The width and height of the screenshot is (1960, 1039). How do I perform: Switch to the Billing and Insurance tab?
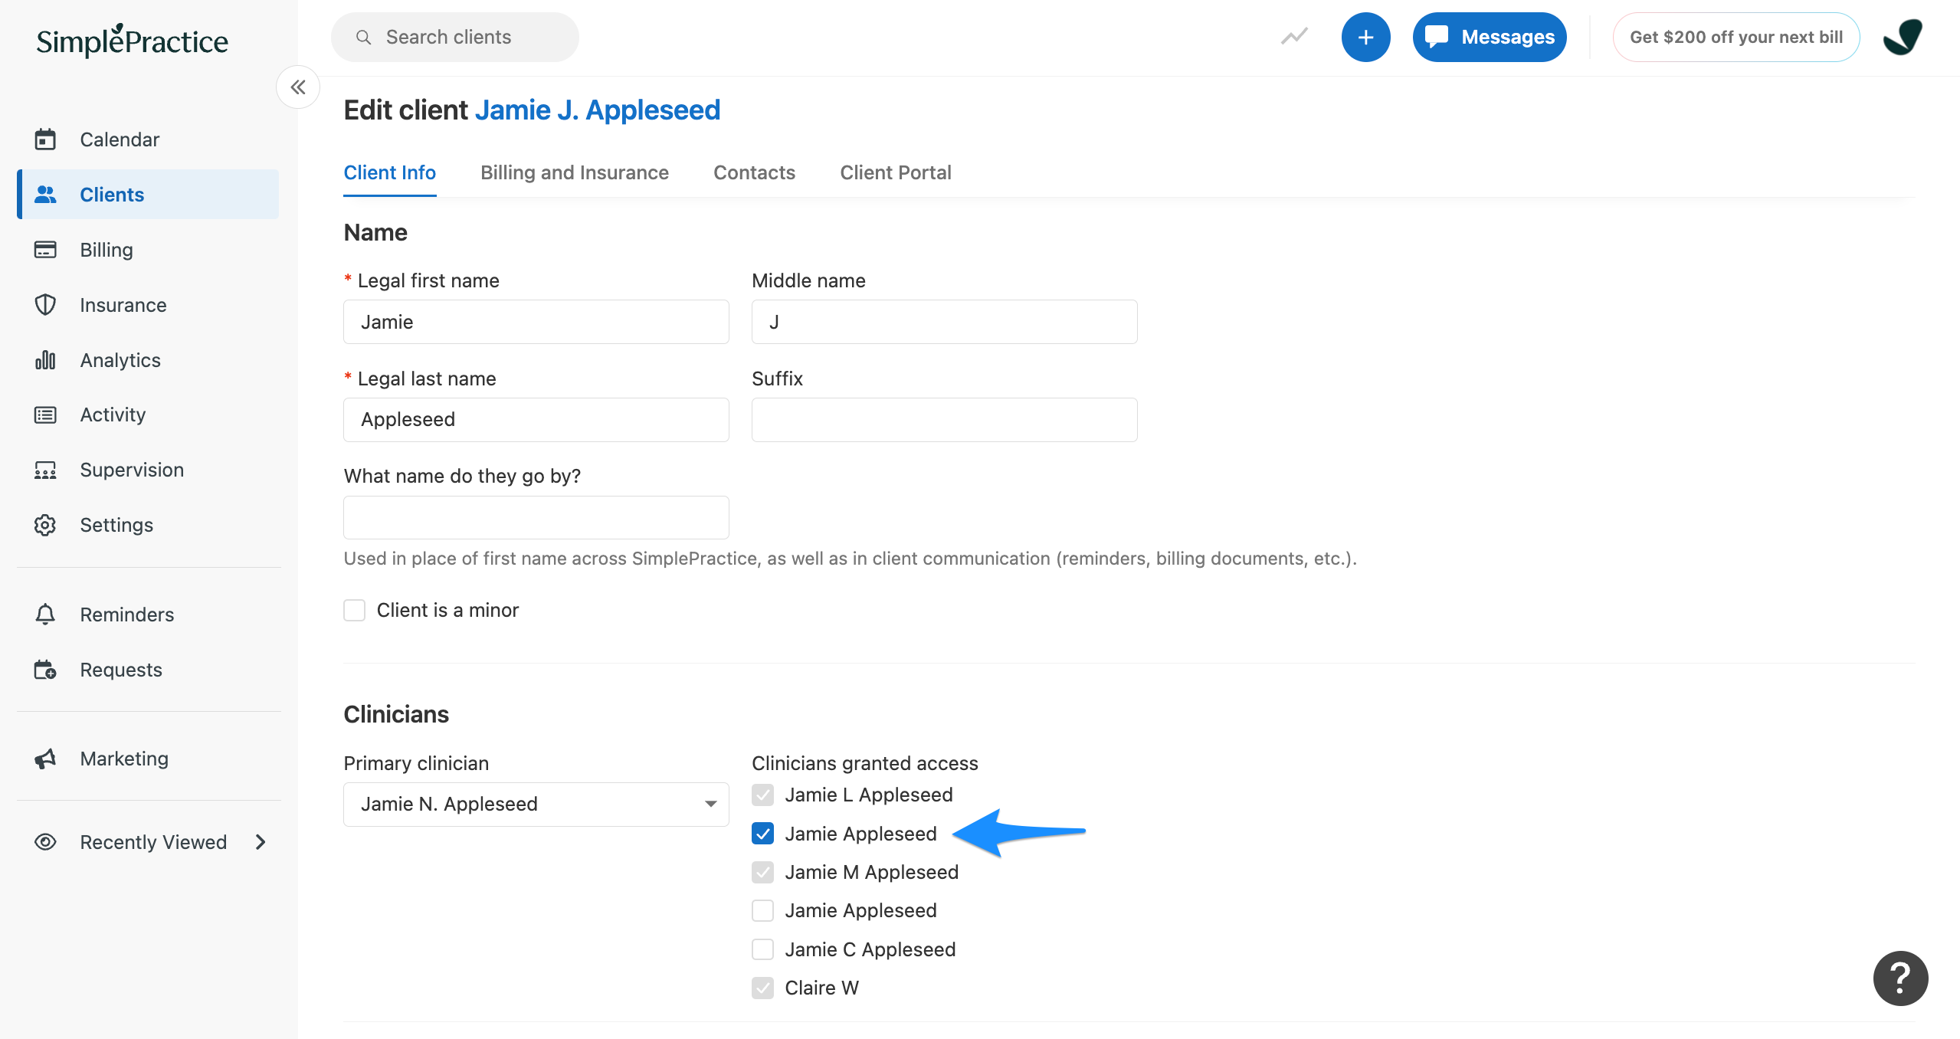pos(575,172)
